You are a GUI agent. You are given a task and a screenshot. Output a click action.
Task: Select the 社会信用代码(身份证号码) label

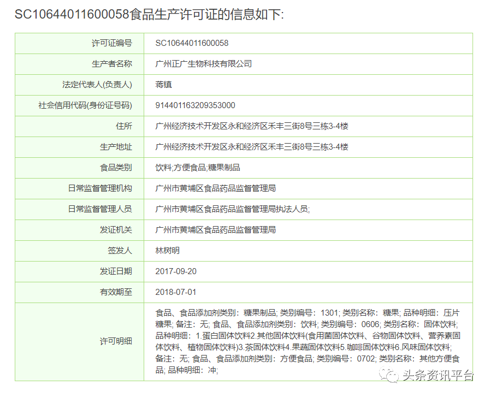[x=85, y=105]
